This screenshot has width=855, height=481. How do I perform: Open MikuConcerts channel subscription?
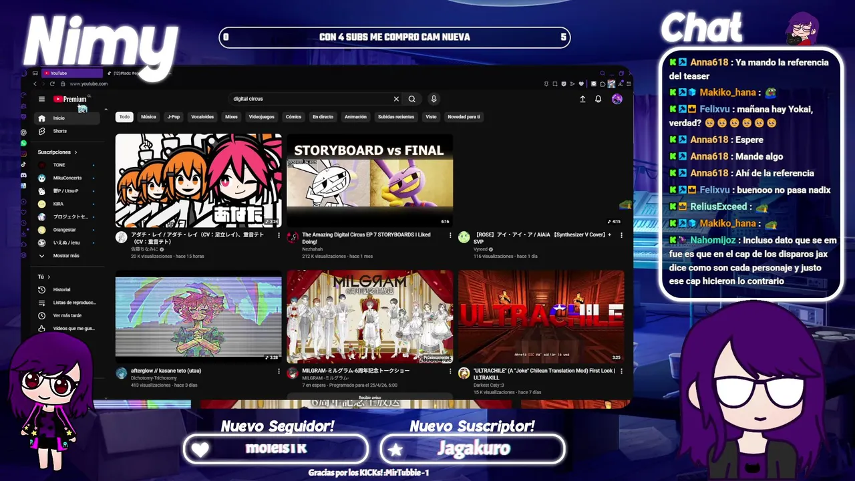click(67, 178)
